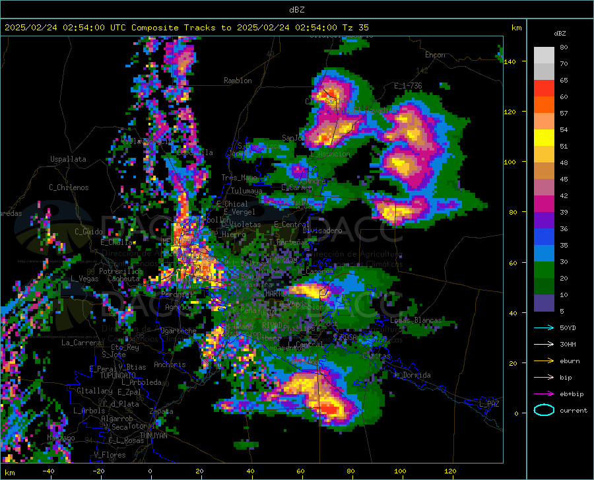Click the '100' tick on vertical km axis
This screenshot has width=594, height=480.
(510, 162)
